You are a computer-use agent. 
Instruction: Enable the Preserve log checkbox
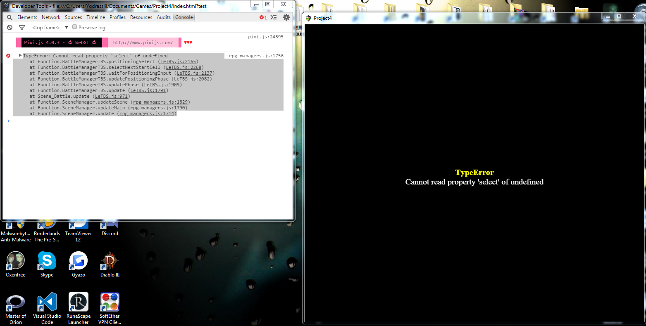click(x=75, y=27)
